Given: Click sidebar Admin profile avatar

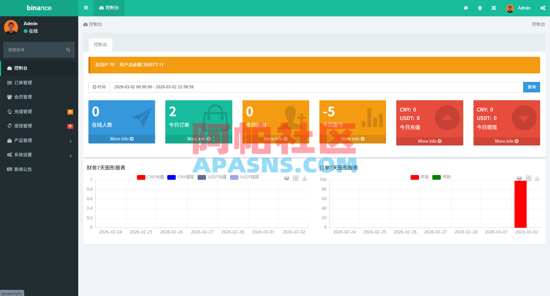Looking at the screenshot, I should coord(11,27).
